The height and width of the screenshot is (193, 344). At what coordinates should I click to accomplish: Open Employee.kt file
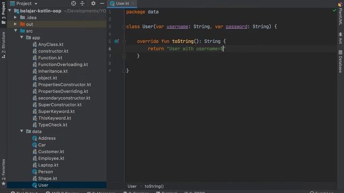click(x=51, y=159)
